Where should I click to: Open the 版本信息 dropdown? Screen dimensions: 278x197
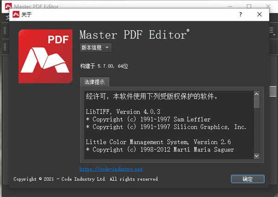click(x=95, y=48)
